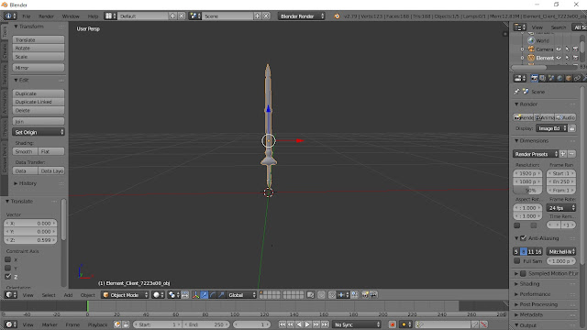Open the Set Origin dropdown
This screenshot has width=587, height=330.
(39, 132)
